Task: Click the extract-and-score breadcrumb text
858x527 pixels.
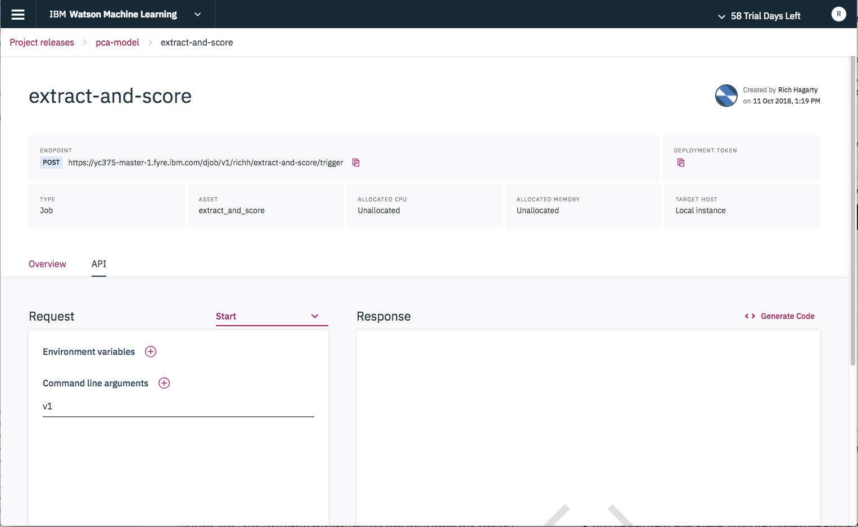Action: (x=197, y=42)
